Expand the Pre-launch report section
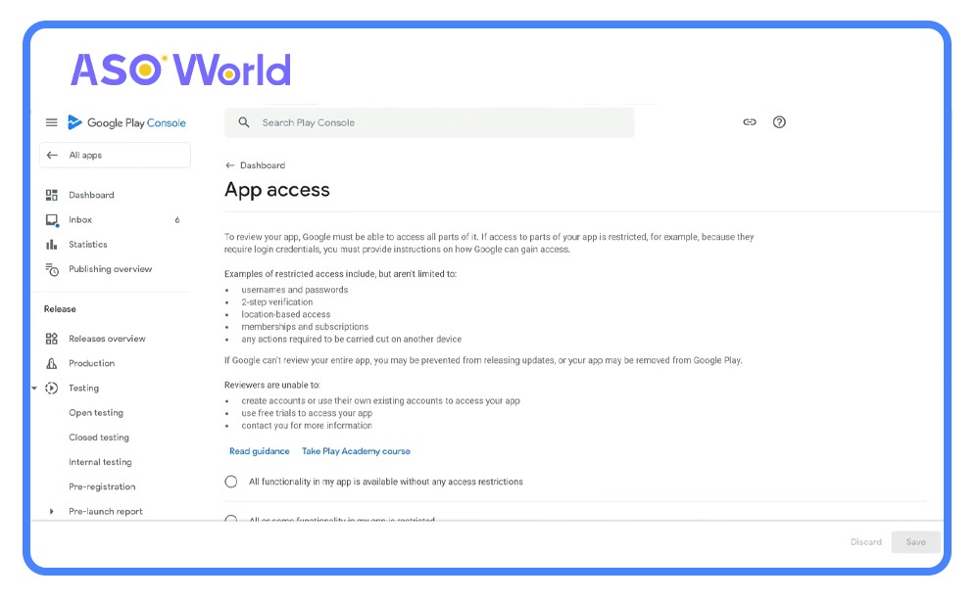Viewport: 978px width, 600px height. tap(51, 512)
